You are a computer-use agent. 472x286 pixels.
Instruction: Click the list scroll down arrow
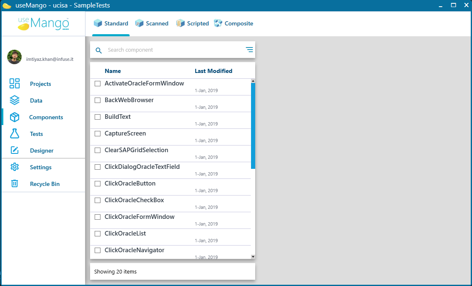pyautogui.click(x=253, y=257)
